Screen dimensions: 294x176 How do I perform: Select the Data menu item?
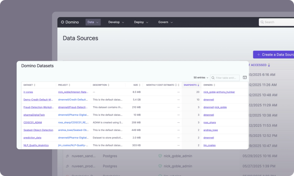point(93,22)
